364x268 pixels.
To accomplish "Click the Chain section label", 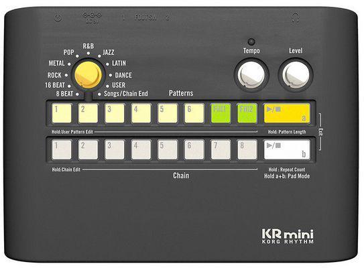I will coord(181,176).
